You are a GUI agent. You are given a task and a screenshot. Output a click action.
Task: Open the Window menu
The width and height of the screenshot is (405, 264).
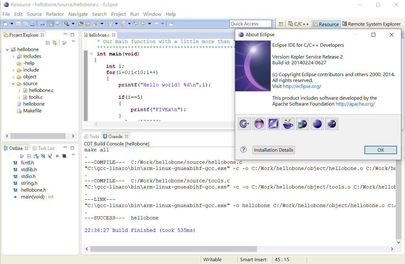[152, 14]
